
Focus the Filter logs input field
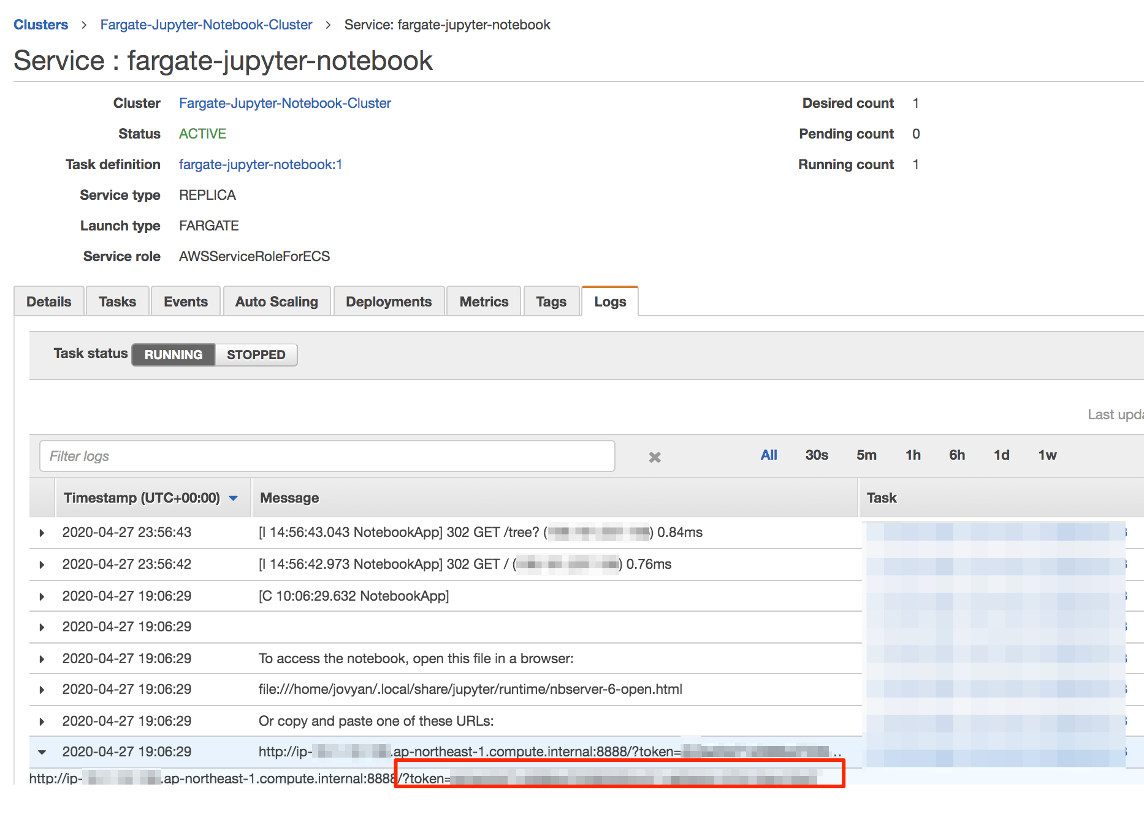coord(327,456)
